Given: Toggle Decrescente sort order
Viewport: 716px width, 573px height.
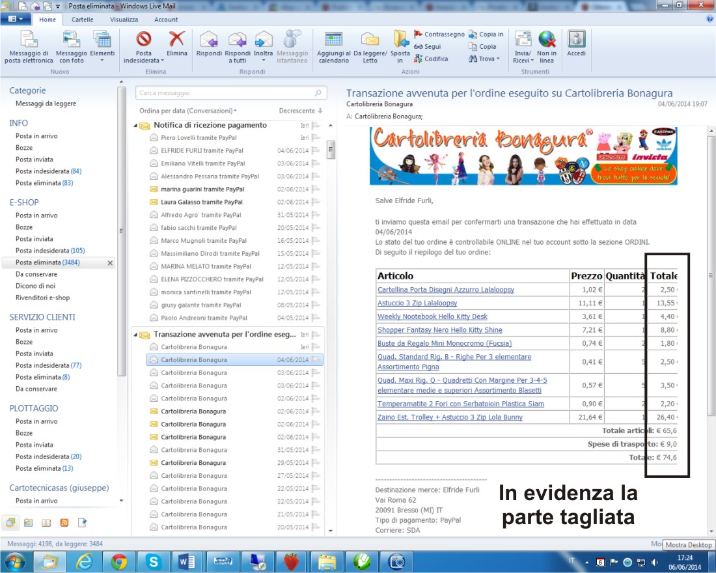Looking at the screenshot, I should click(301, 111).
